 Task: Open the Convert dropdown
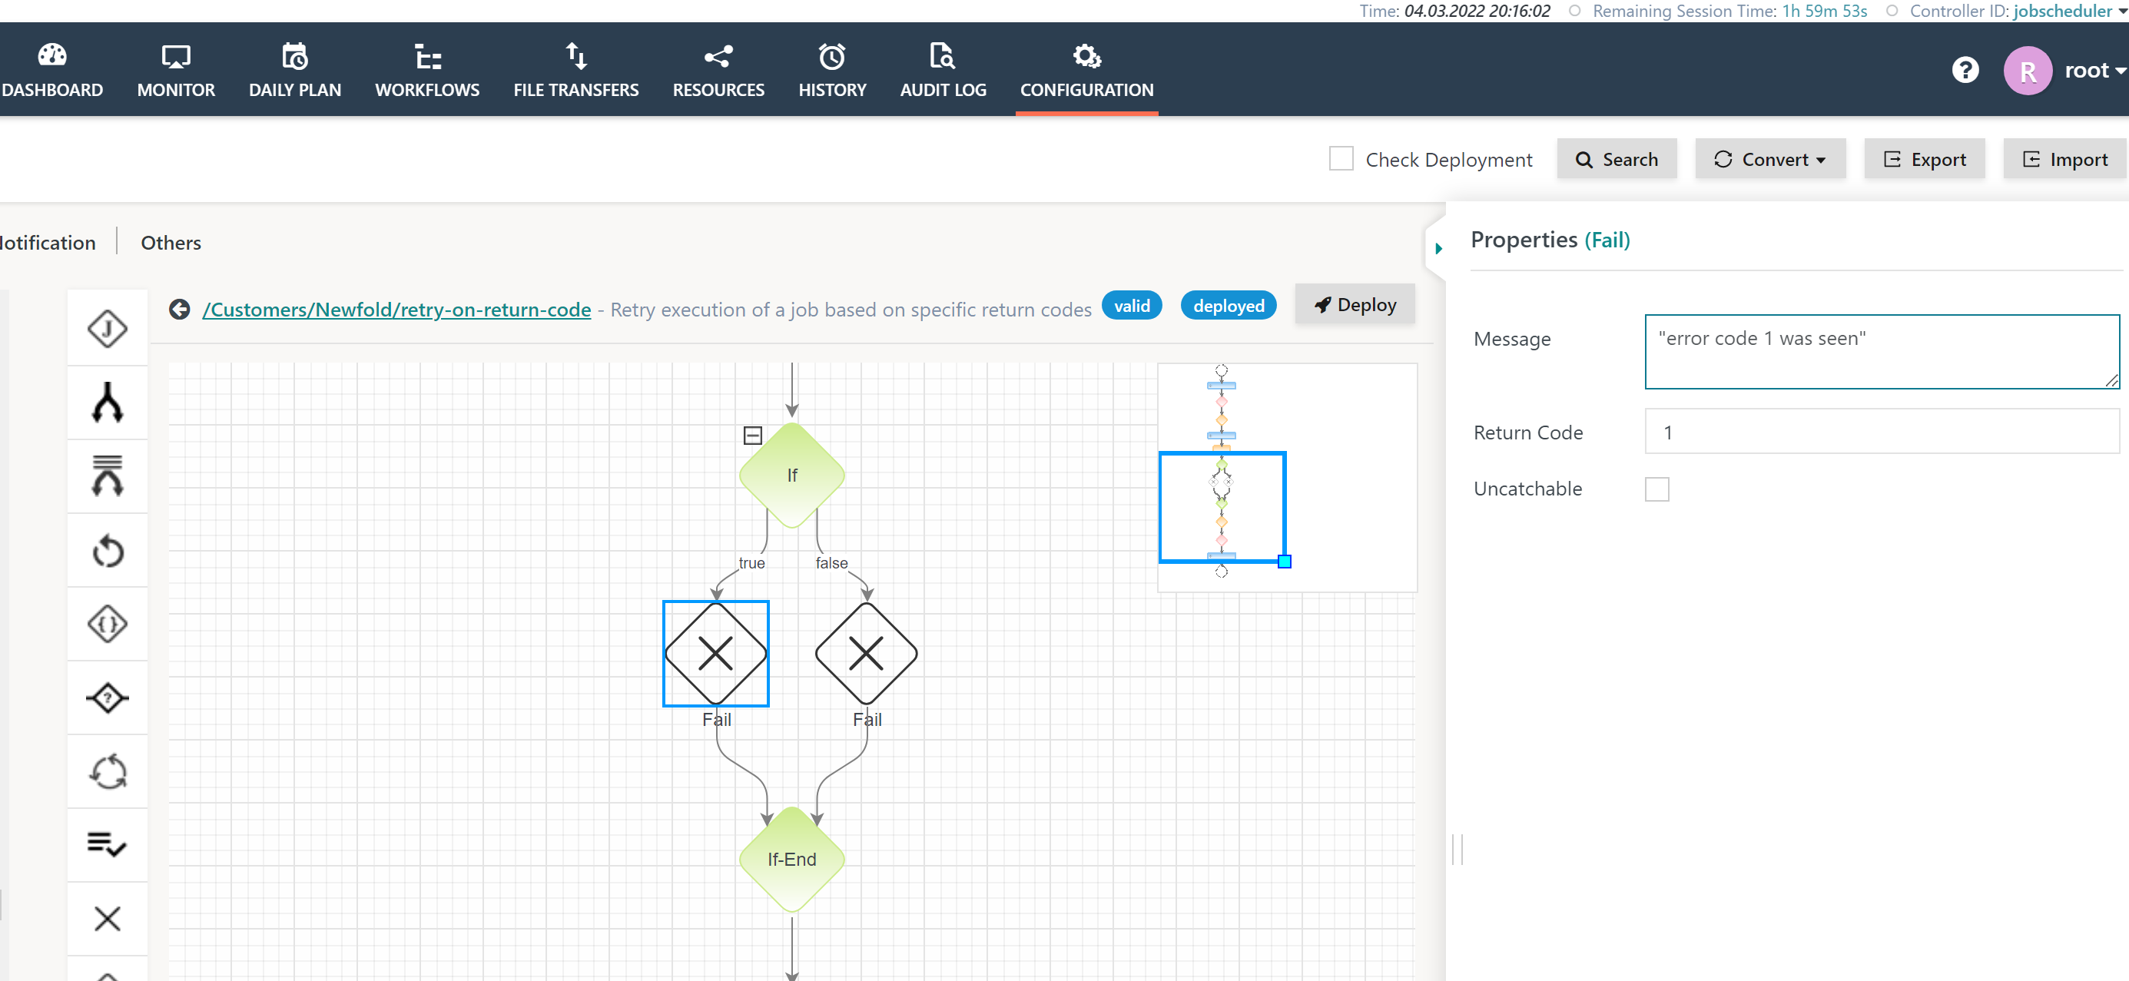1769,159
